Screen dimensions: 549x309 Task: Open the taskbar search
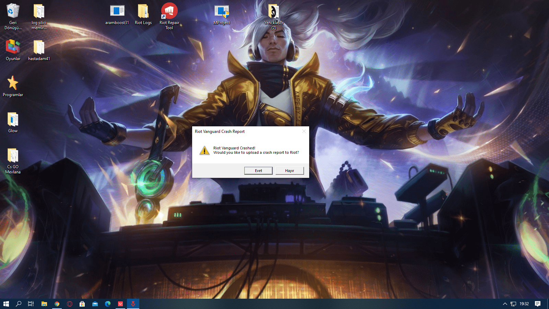pos(19,304)
